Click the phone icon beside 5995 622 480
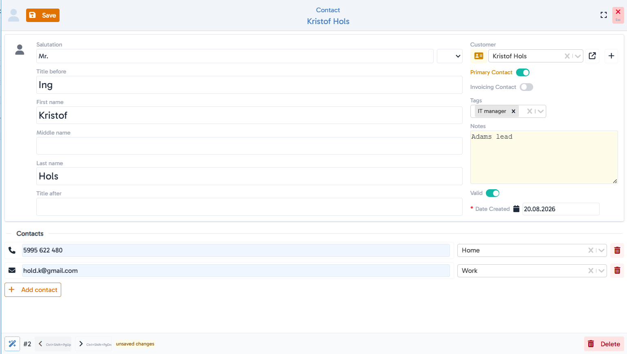 (x=12, y=250)
